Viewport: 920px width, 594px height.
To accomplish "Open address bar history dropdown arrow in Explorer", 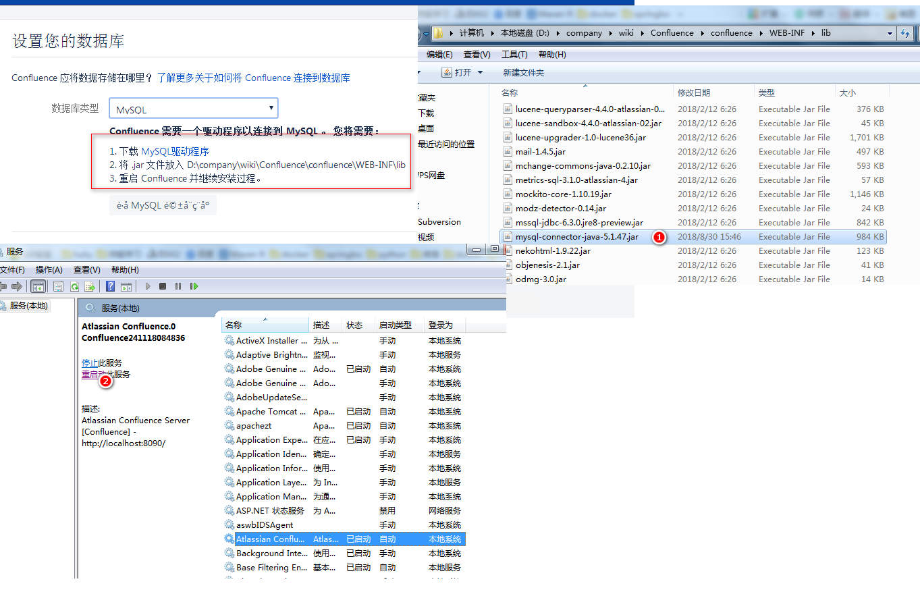I will 890,33.
